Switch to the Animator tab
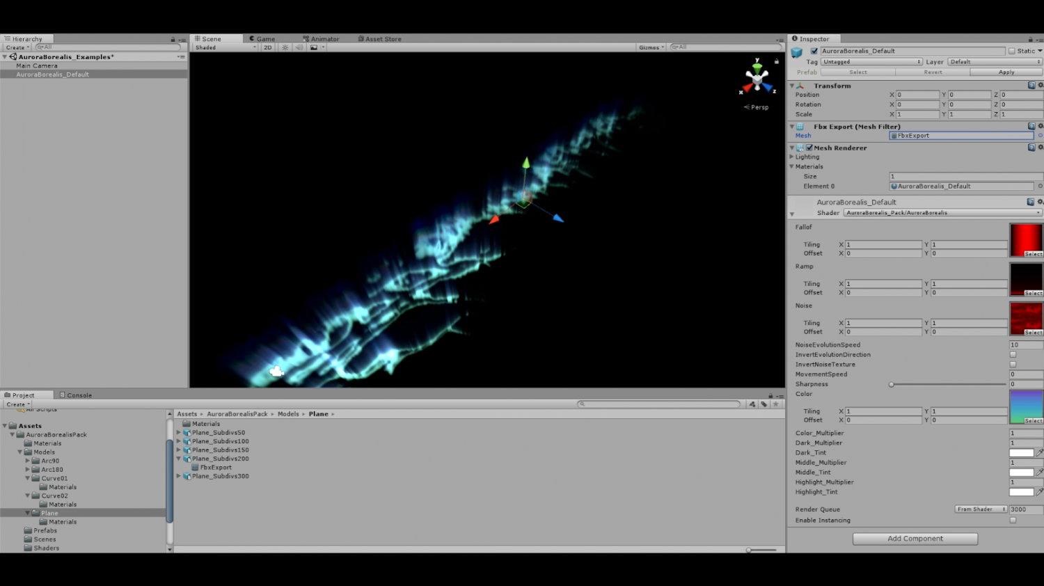The width and height of the screenshot is (1044, 586). click(322, 39)
